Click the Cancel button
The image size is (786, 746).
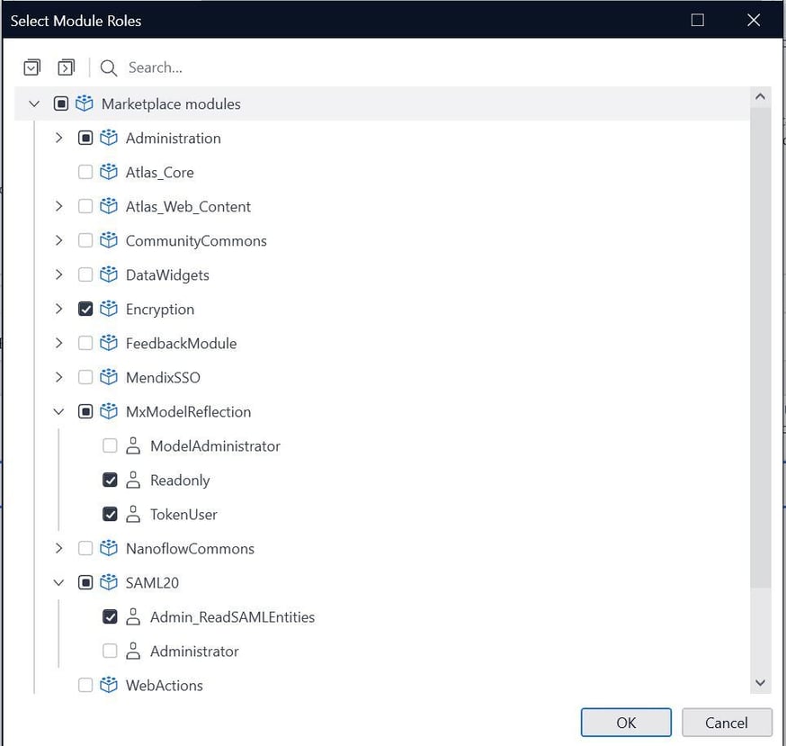point(727,722)
